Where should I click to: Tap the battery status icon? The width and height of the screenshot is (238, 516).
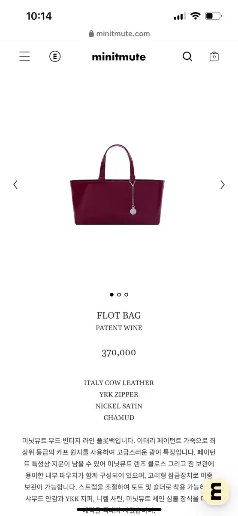click(x=213, y=16)
